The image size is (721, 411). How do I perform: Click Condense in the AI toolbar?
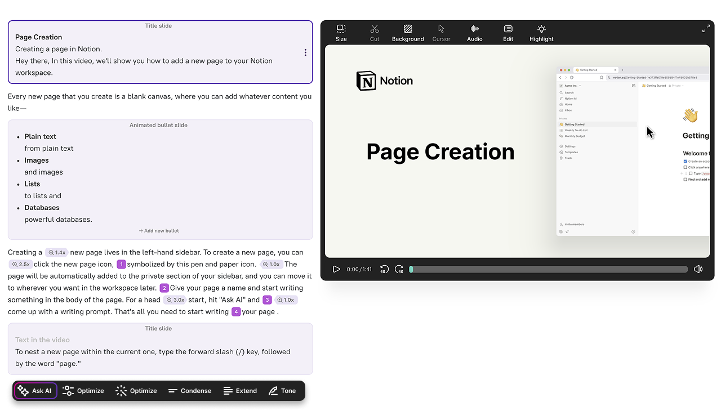coord(189,391)
